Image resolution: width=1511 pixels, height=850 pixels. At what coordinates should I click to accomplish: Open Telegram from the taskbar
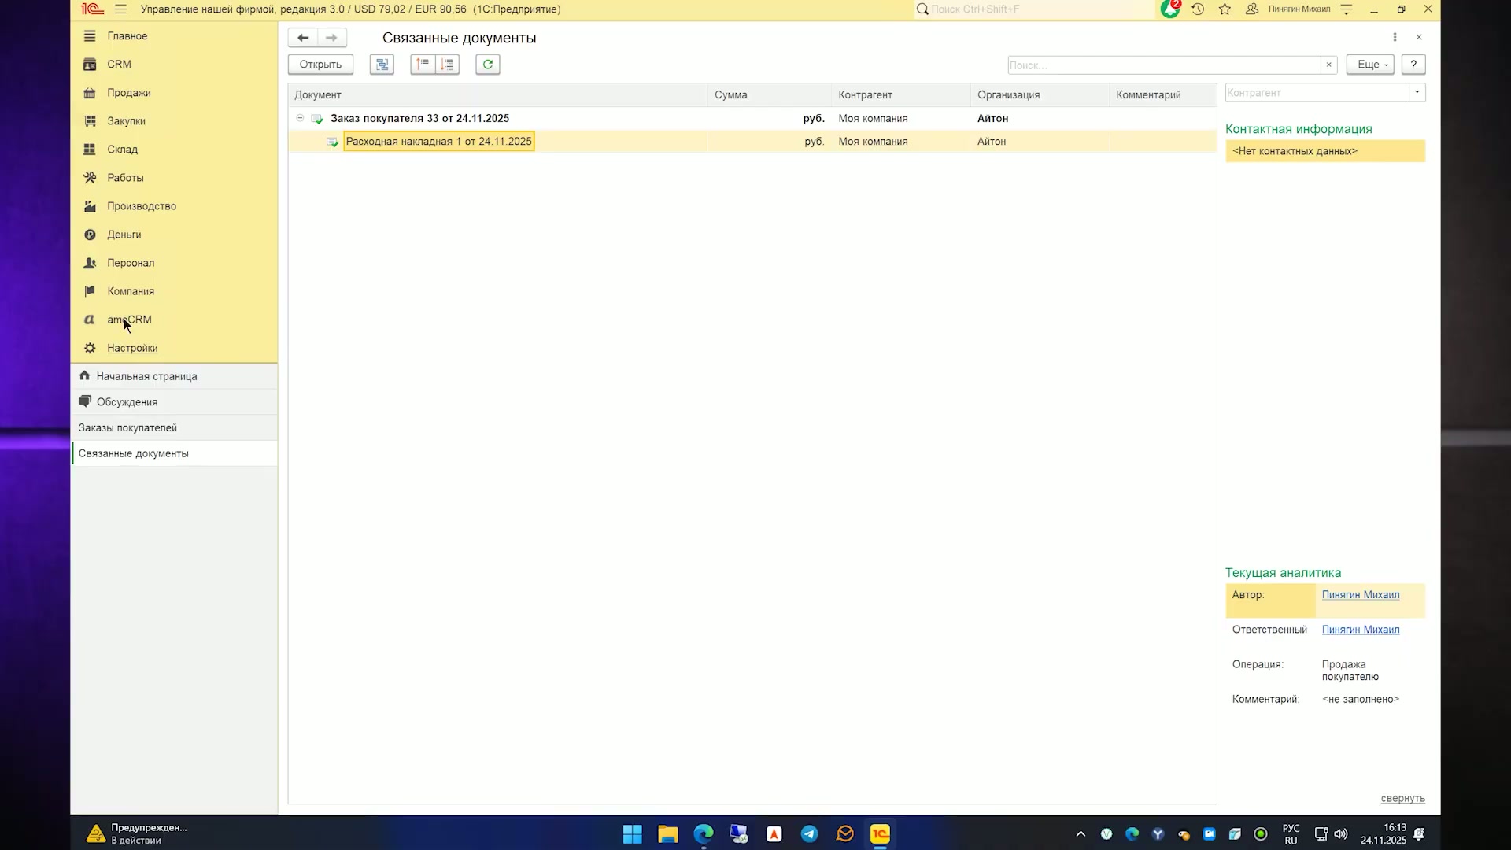pyautogui.click(x=809, y=834)
